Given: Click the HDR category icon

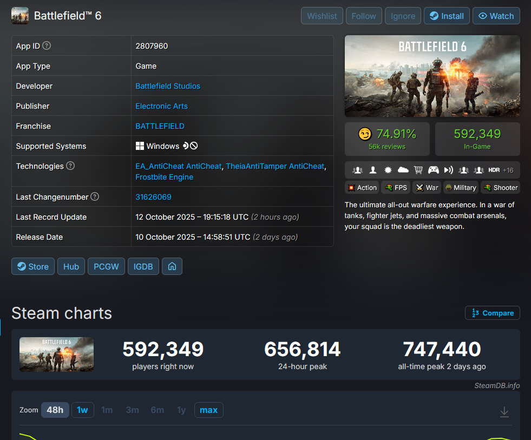Looking at the screenshot, I should pos(494,170).
